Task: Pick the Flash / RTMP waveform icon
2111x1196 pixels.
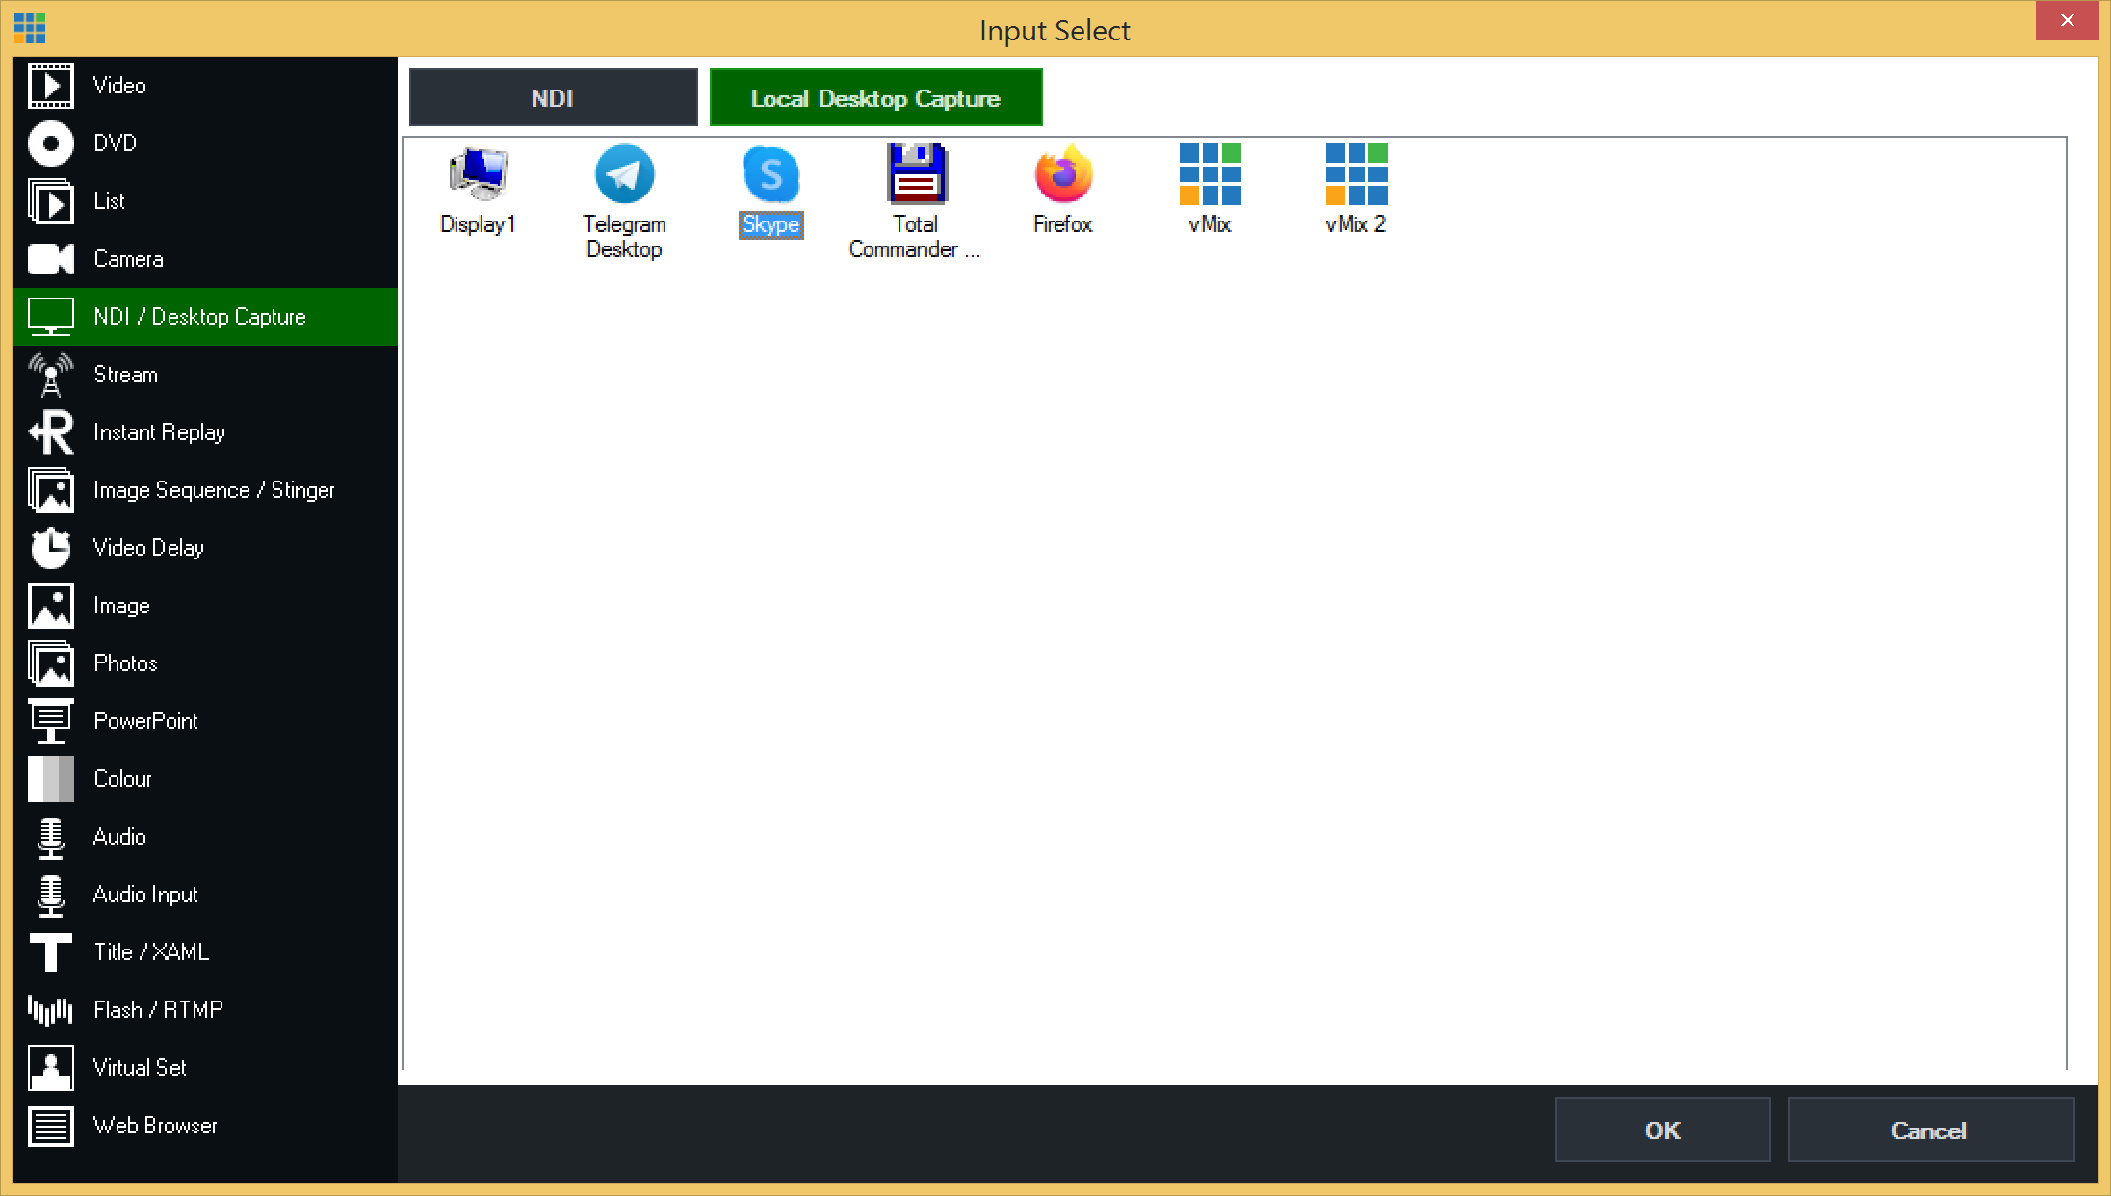Action: click(51, 1010)
